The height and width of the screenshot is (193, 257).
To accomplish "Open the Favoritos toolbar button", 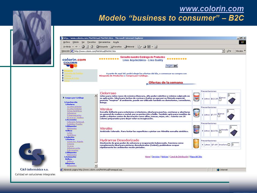I will pyautogui.click(x=116, y=47).
